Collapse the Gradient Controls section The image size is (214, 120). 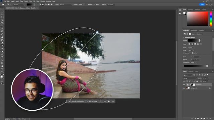click(184, 37)
